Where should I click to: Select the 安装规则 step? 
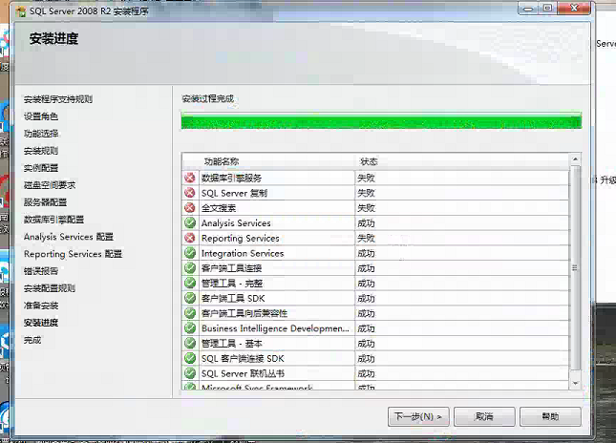41,151
